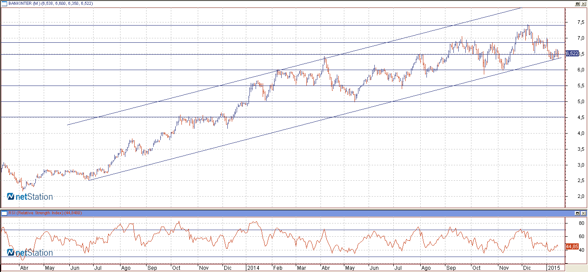Click the Oct label left of Nov 2013
Viewport: 588px width, 272px height.
point(176,268)
